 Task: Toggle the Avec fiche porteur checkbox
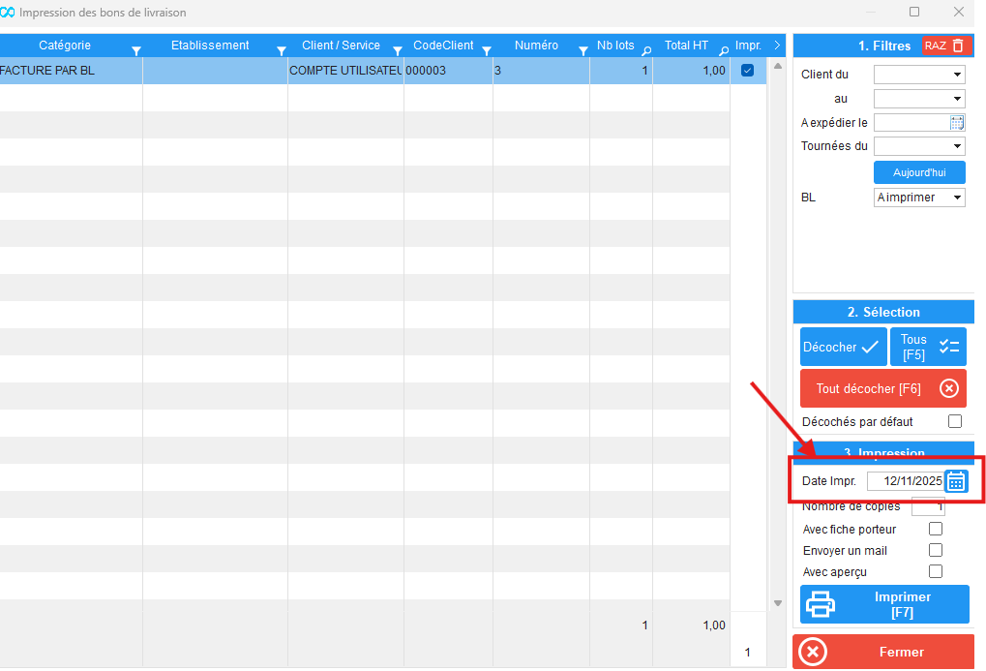(x=936, y=529)
